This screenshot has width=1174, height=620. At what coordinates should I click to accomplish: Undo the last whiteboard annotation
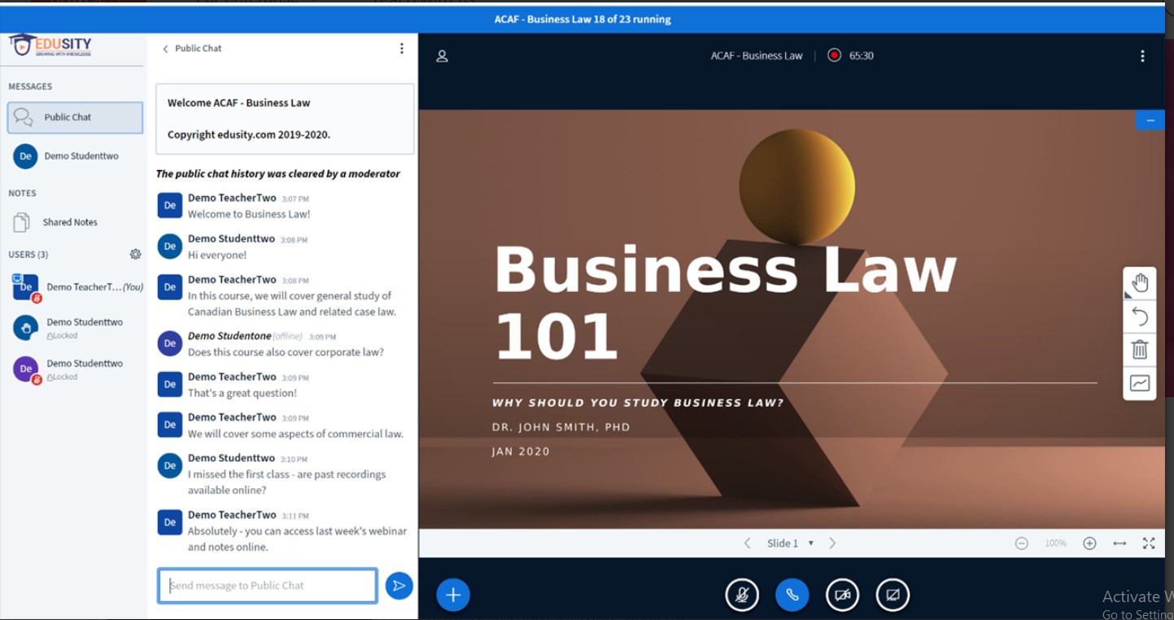[1140, 317]
